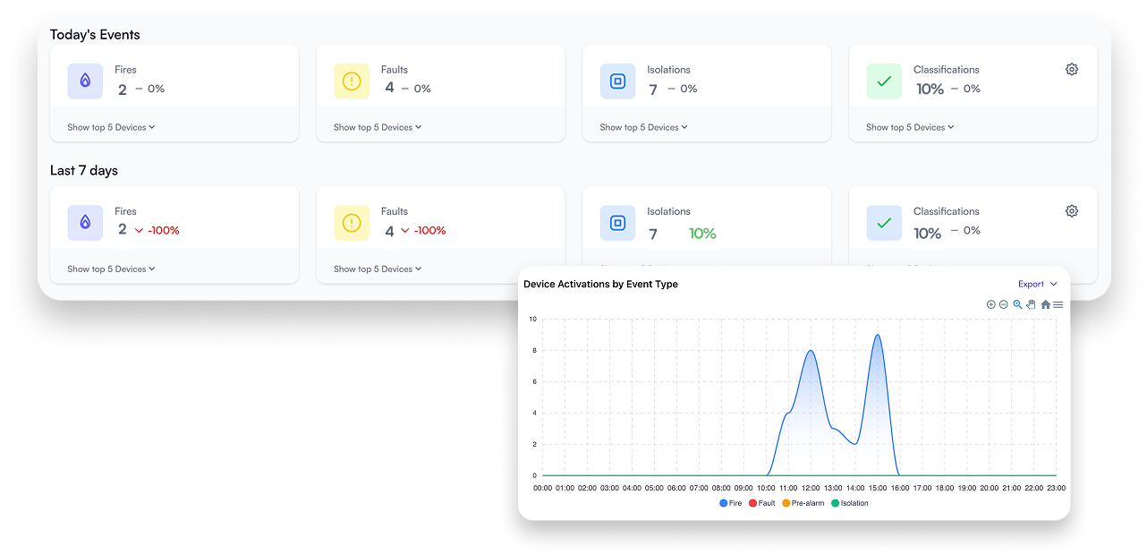1147x555 pixels.
Task: Toggle the Fire series in chart legend
Action: click(731, 503)
